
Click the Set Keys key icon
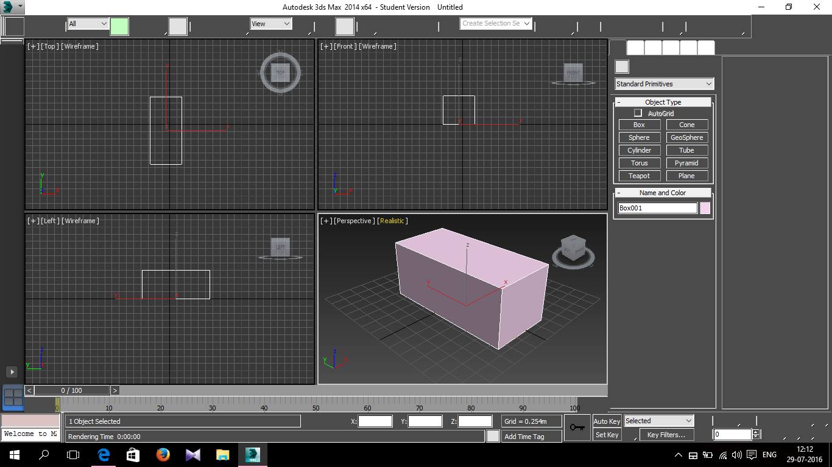tap(577, 427)
